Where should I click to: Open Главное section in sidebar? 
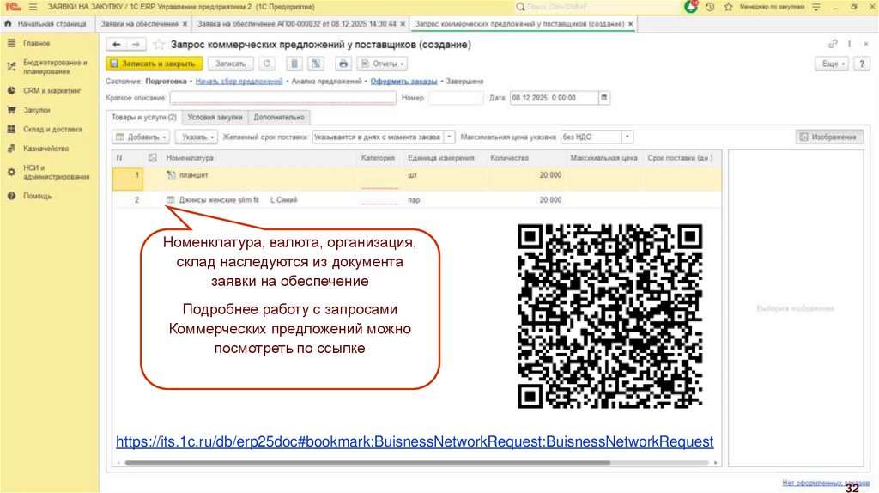pos(36,43)
